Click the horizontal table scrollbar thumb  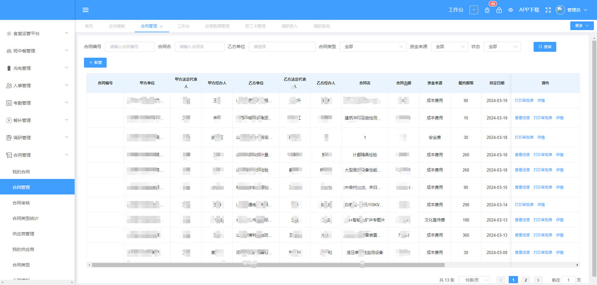[268, 265]
